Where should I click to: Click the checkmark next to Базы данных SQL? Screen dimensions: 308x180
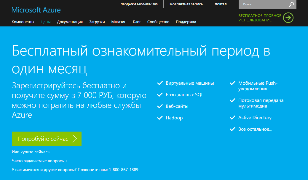tap(160, 95)
